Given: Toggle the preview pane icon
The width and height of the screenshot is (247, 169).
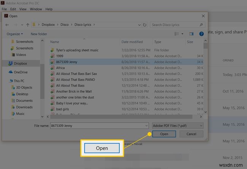Looking at the screenshot, I should pyautogui.click(x=192, y=34).
